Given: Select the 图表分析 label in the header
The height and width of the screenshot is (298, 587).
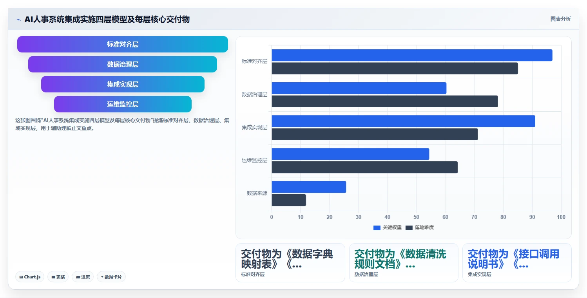Looking at the screenshot, I should coord(560,19).
